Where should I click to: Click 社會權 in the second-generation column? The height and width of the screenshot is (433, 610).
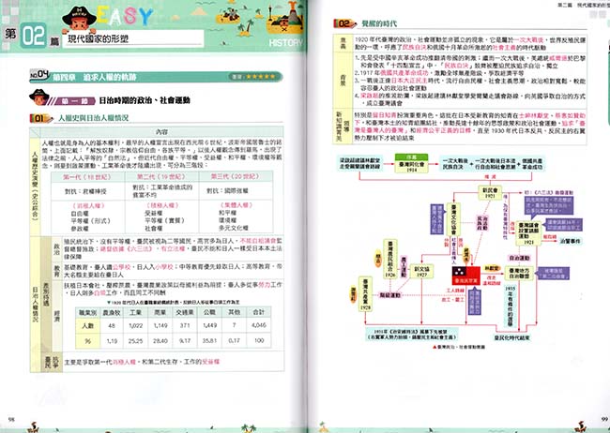point(153,228)
